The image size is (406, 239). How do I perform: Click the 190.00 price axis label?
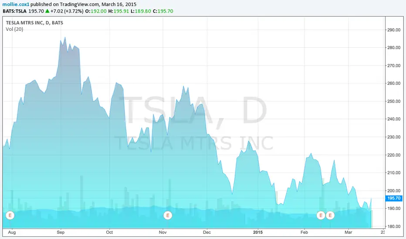394,209
